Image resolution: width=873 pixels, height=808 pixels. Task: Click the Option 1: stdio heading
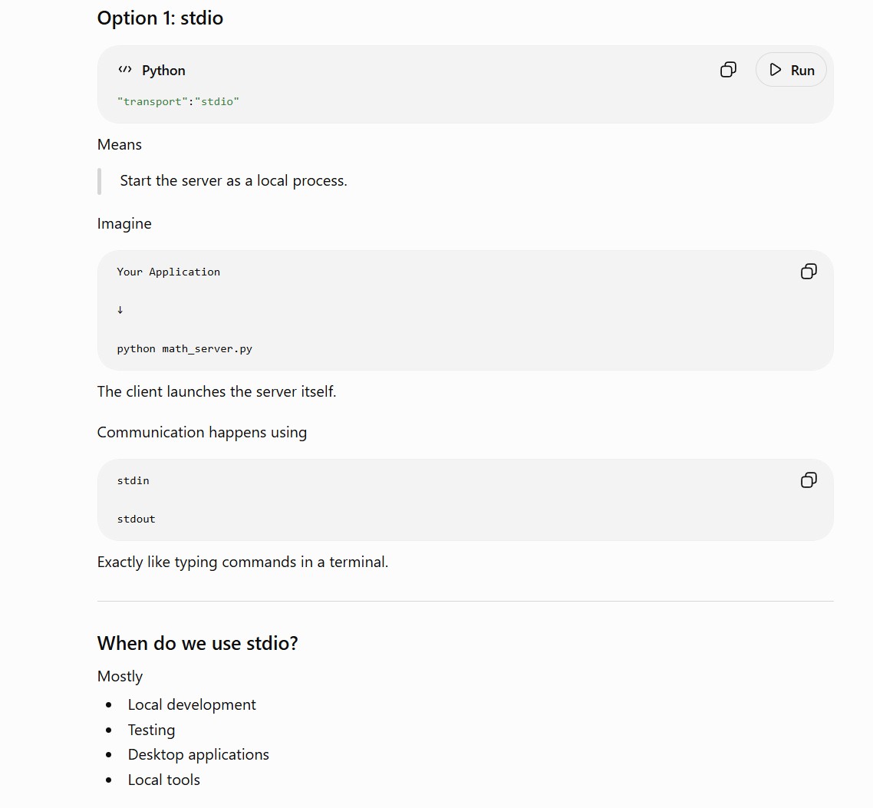(160, 18)
